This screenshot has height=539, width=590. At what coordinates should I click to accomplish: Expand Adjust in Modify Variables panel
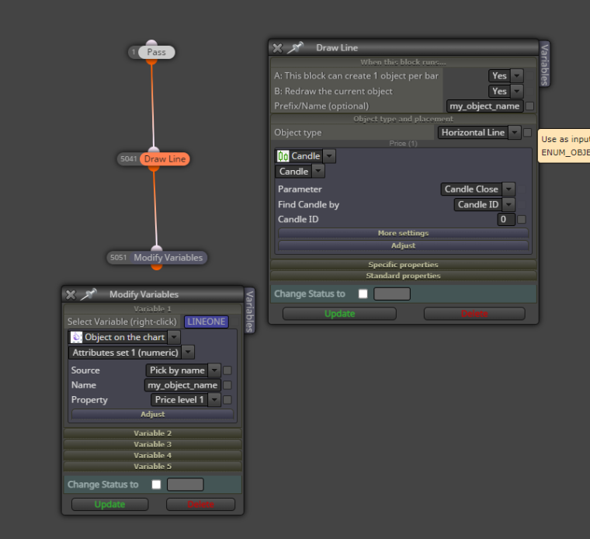click(x=152, y=414)
